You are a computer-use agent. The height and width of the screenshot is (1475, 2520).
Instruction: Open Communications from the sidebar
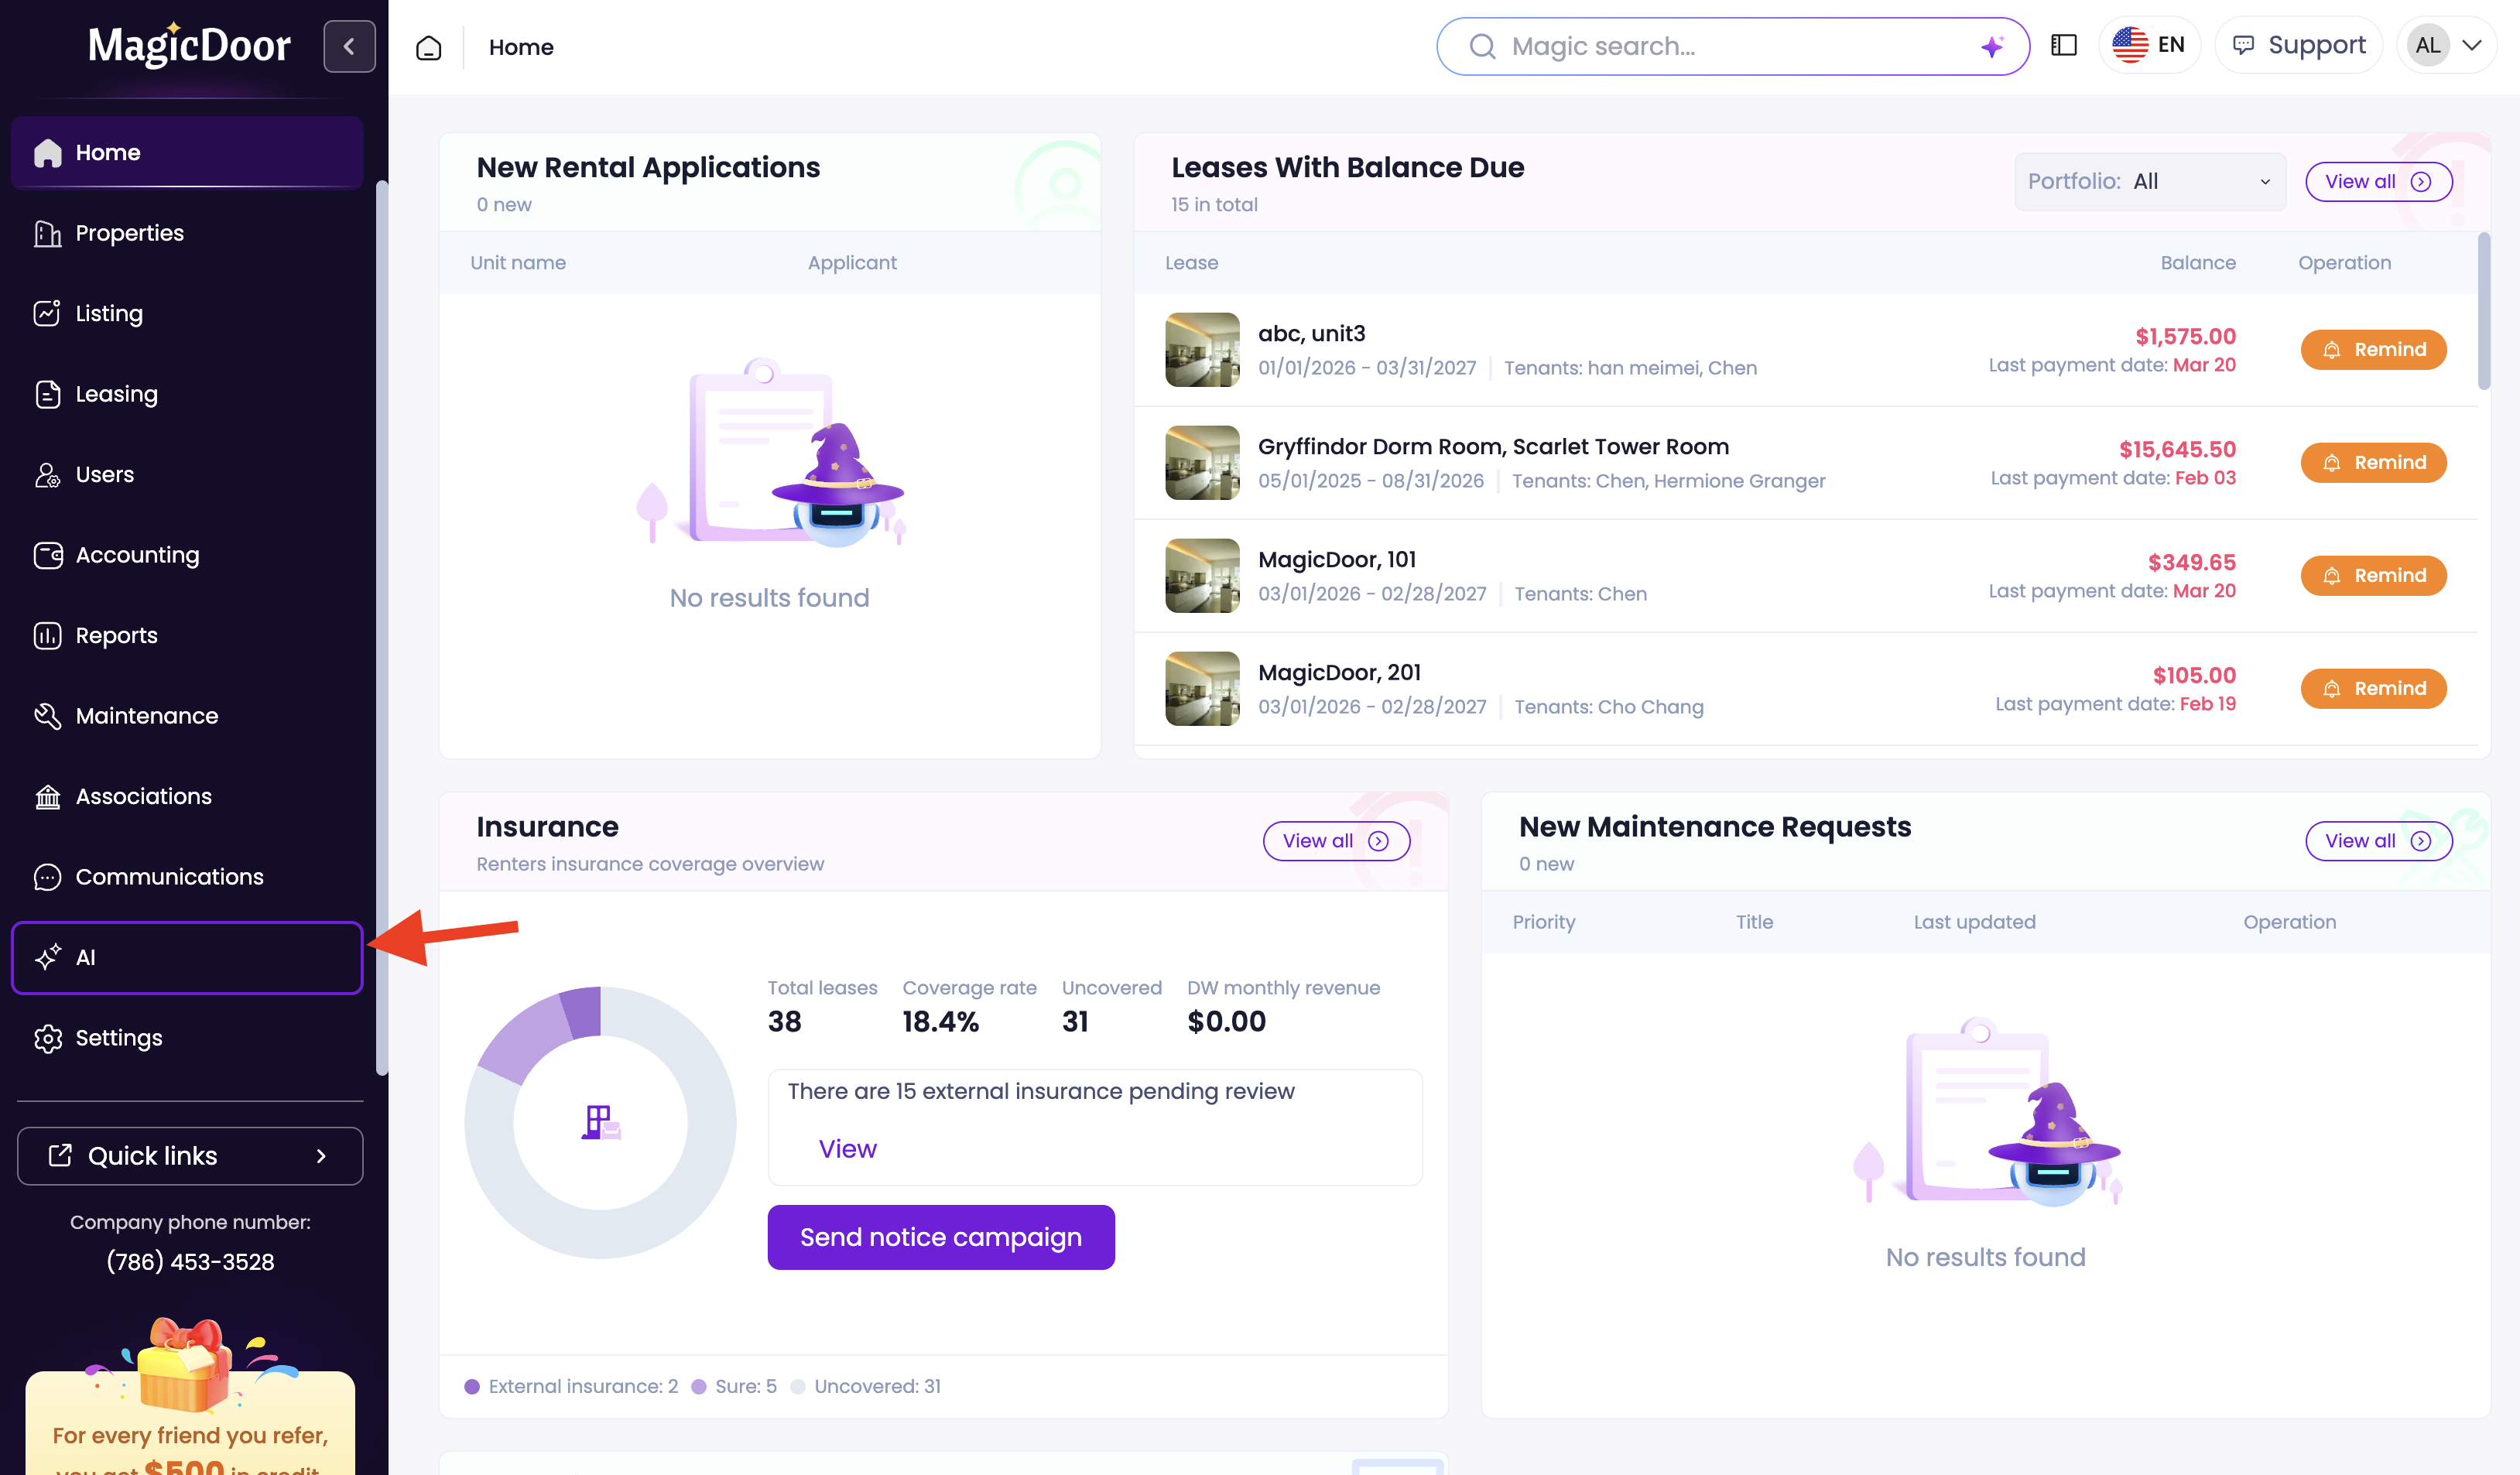pos(169,877)
